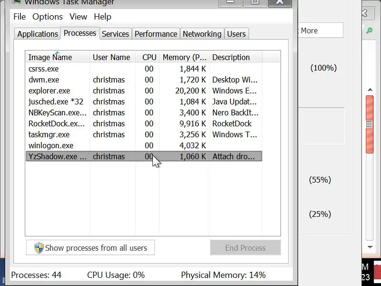Viewport: 381px width, 286px height.
Task: Click the scrollbar down arrow on the right
Action: [x=370, y=247]
